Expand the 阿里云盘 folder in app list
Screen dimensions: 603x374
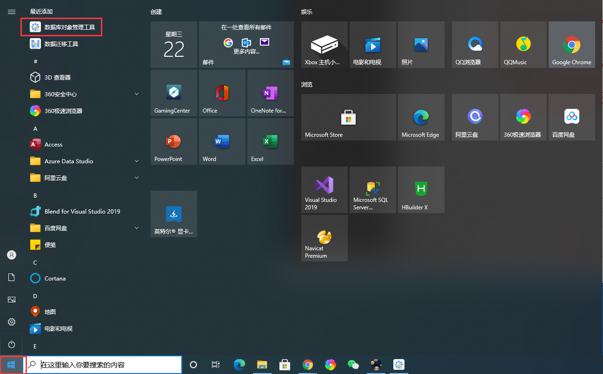point(136,178)
